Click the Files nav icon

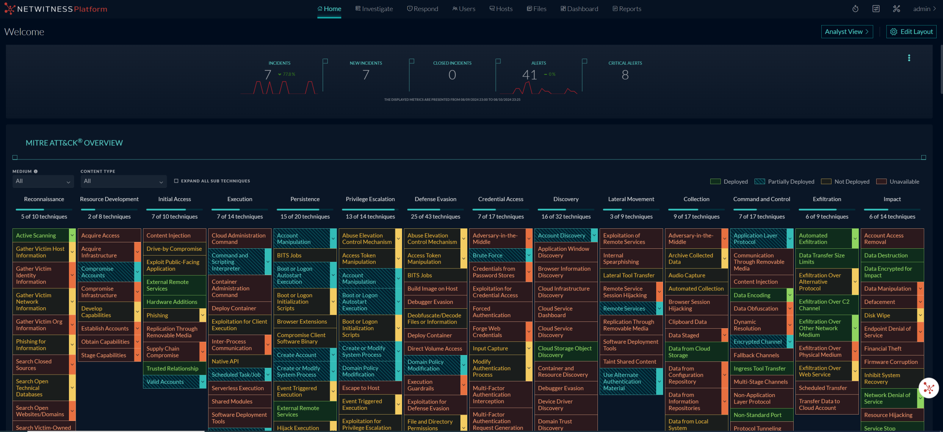(x=529, y=9)
